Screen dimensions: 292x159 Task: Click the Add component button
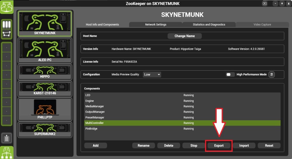95,146
